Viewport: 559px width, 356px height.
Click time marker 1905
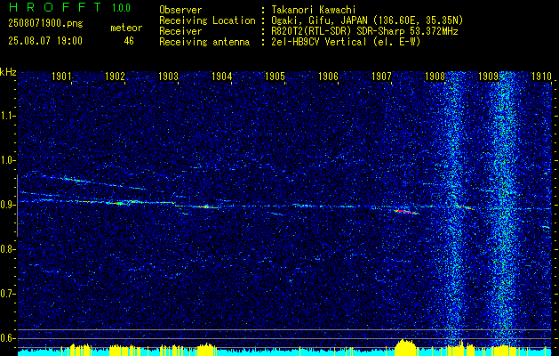pos(275,76)
